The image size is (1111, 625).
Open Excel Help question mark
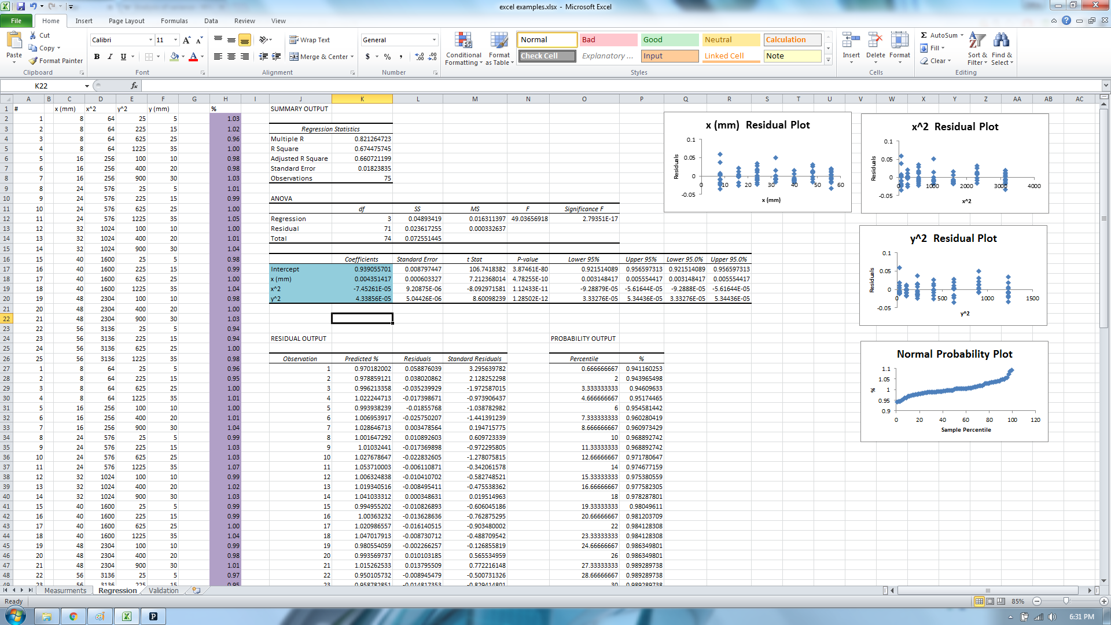pos(1066,20)
